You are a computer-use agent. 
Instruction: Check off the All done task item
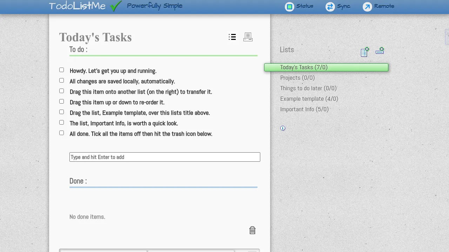tap(61, 133)
